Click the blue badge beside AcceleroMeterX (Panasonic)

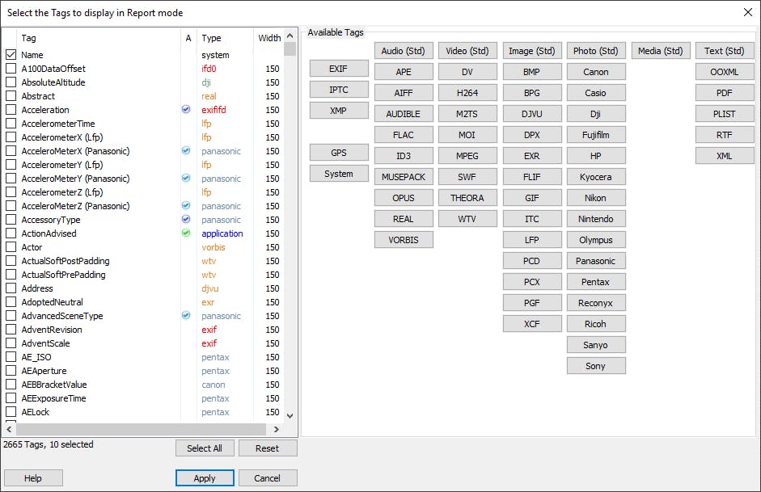tap(187, 151)
